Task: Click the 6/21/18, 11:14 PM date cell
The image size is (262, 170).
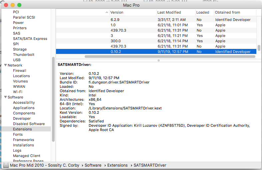Action: 173,41
